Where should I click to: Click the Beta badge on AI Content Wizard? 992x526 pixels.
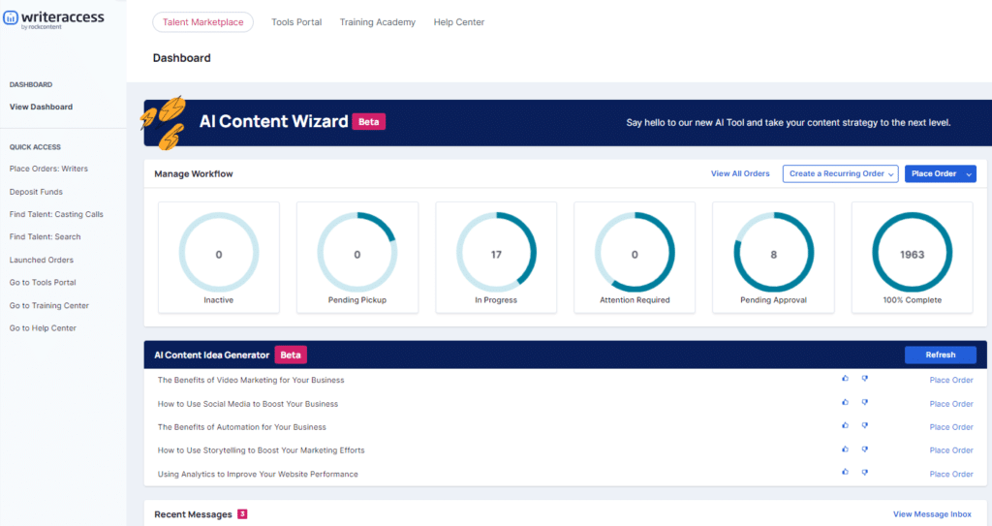[369, 121]
